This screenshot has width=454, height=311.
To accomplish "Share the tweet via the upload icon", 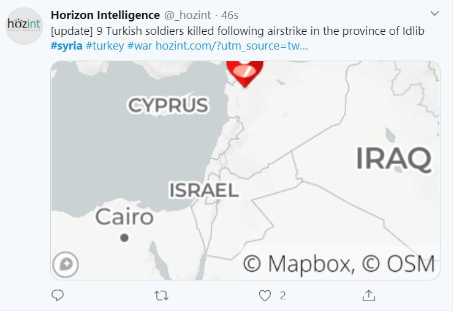I will click(369, 295).
